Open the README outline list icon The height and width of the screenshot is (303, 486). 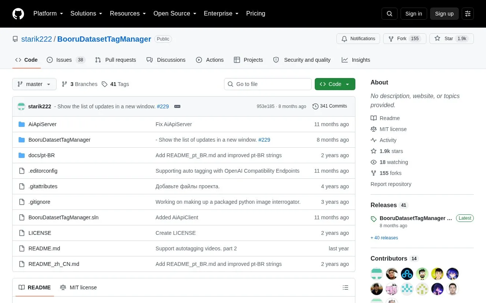pyautogui.click(x=346, y=287)
